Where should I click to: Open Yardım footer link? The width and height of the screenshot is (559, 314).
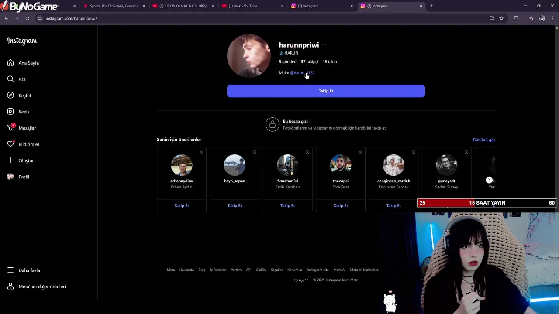pyautogui.click(x=236, y=270)
